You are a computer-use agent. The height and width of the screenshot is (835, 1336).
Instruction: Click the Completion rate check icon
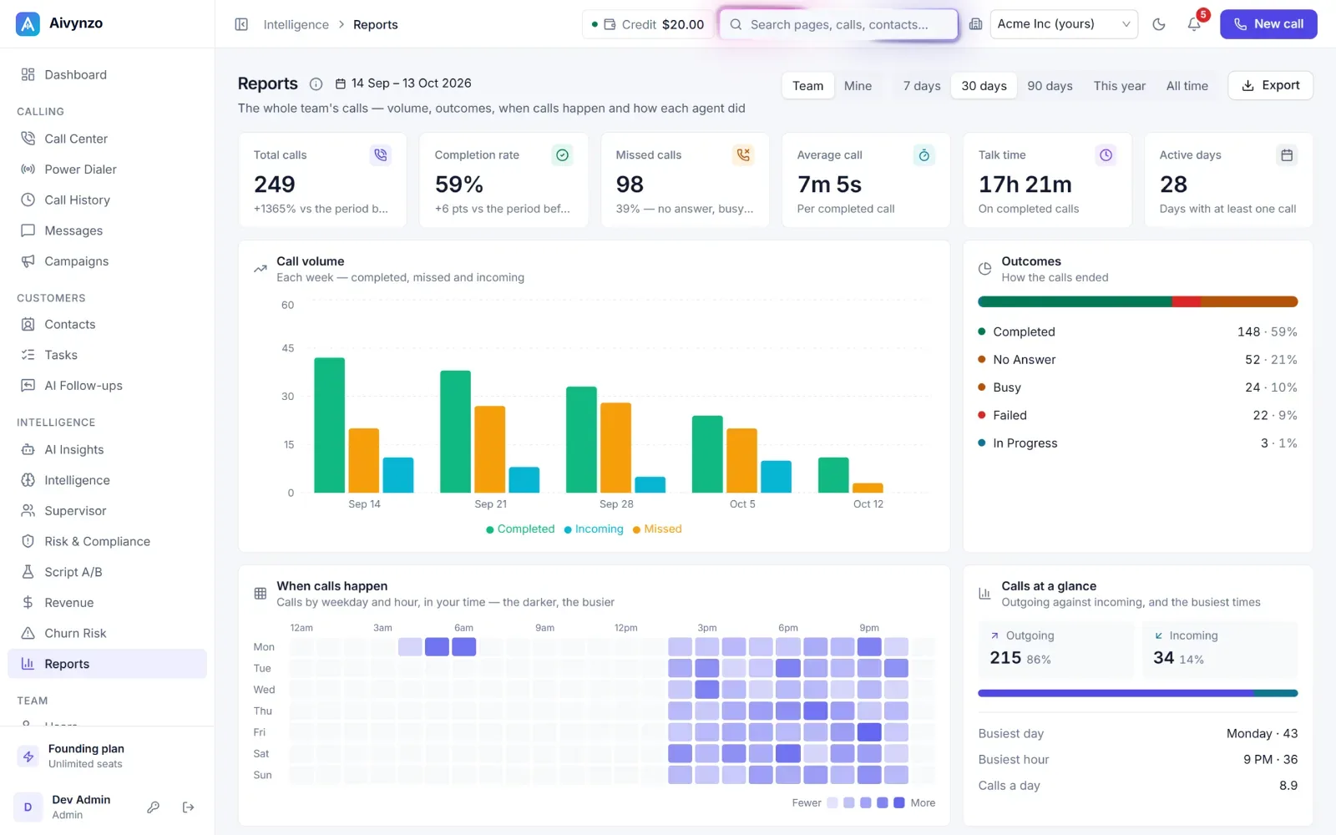tap(562, 154)
